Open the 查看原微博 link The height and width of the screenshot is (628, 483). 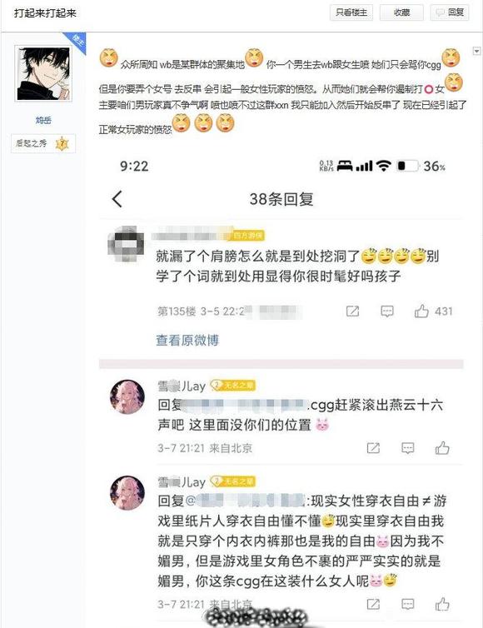coord(187,340)
